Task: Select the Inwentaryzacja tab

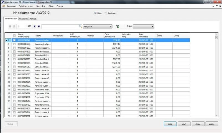Action: (x=11, y=18)
